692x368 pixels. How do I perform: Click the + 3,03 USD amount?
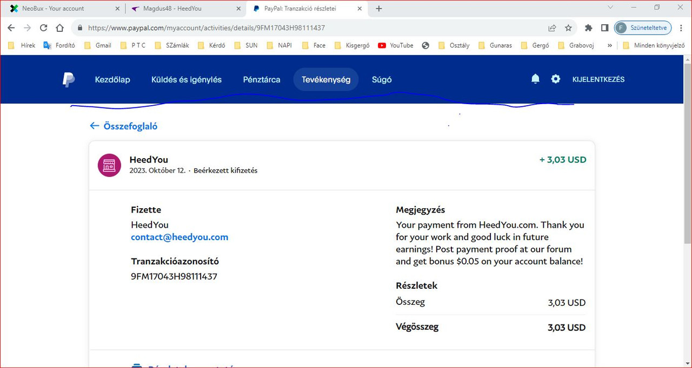563,160
